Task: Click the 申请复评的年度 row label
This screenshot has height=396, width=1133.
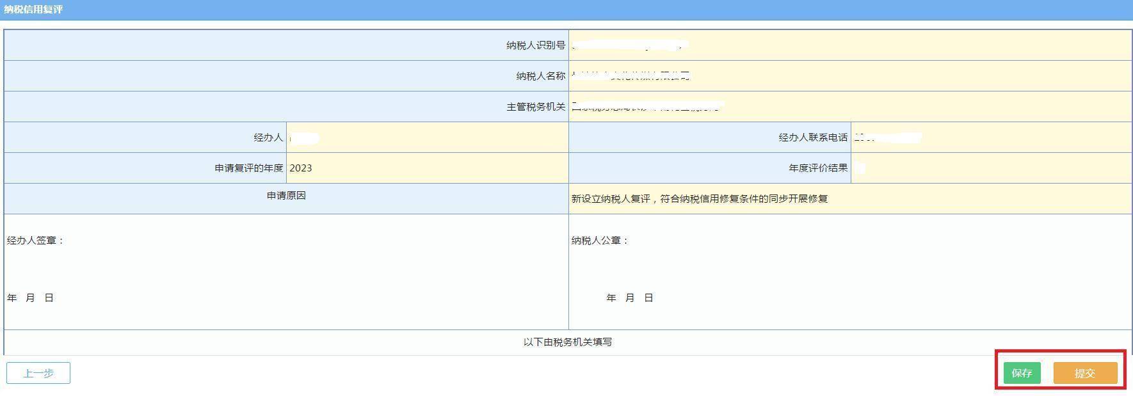Action: [x=248, y=168]
